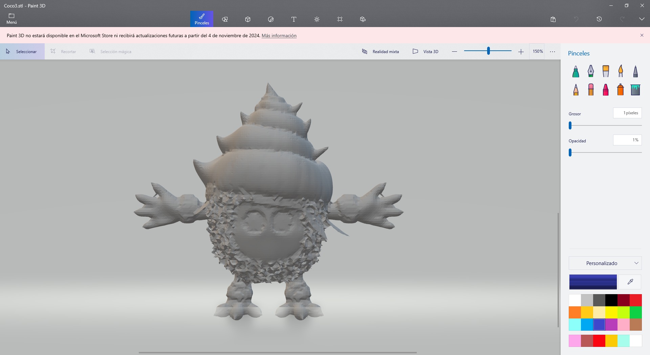Click the Paste clipboard icon
Viewport: 650px width, 355px height.
(553, 19)
